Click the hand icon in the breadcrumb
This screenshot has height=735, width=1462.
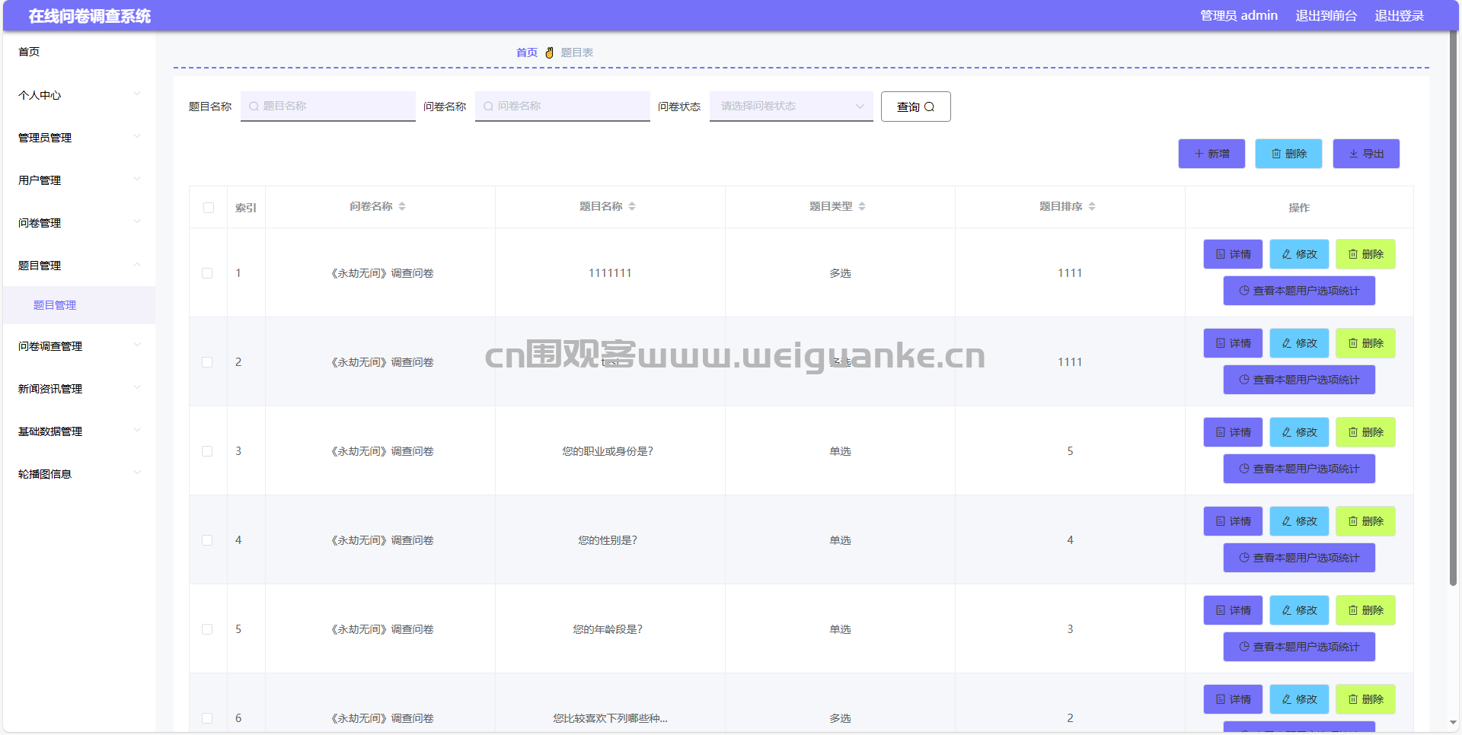tap(549, 52)
